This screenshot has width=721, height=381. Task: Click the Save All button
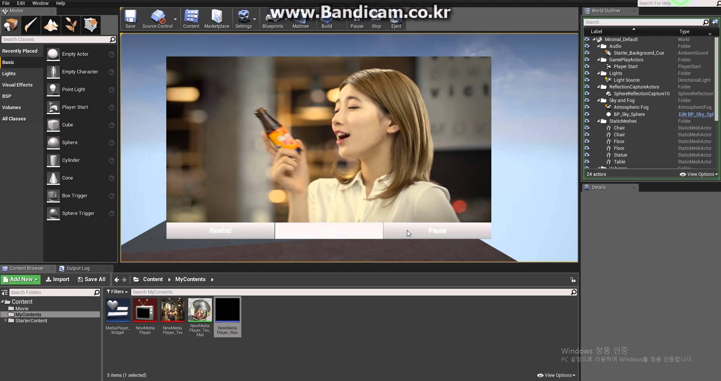pos(92,279)
